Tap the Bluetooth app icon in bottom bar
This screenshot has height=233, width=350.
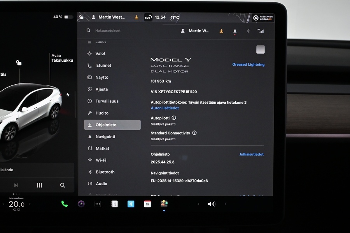tap(131, 204)
